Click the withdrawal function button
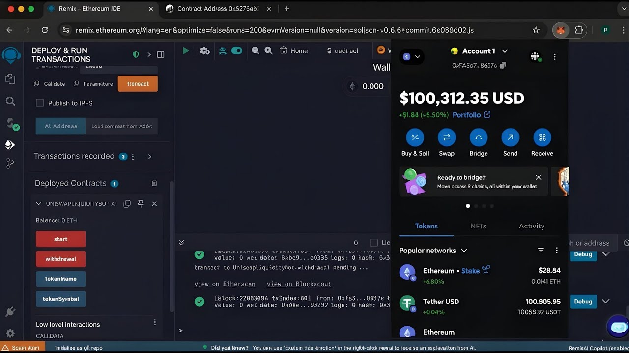This screenshot has height=353, width=629. coord(61,259)
